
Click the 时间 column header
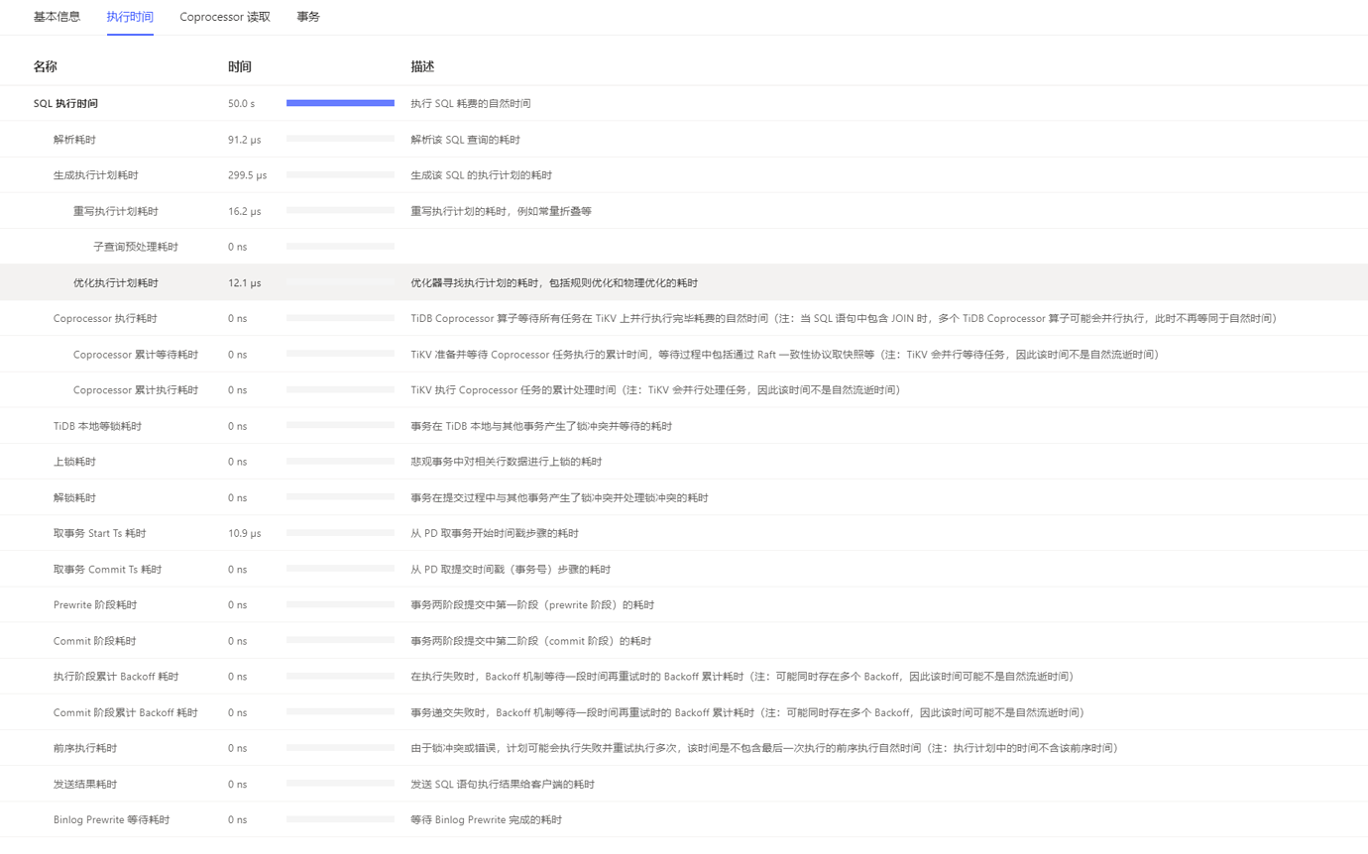pos(240,66)
